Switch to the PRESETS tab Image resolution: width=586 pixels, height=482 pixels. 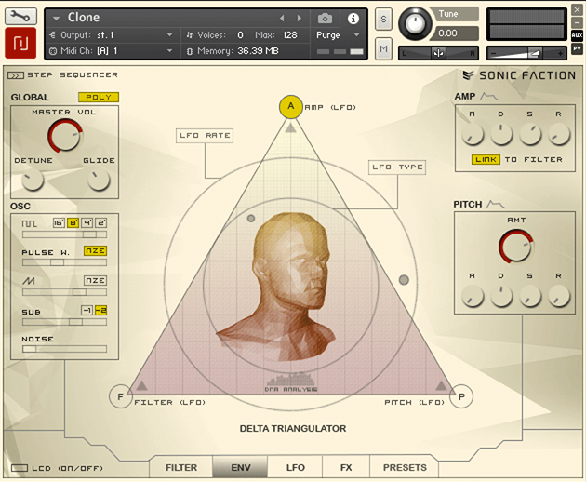[x=405, y=467]
